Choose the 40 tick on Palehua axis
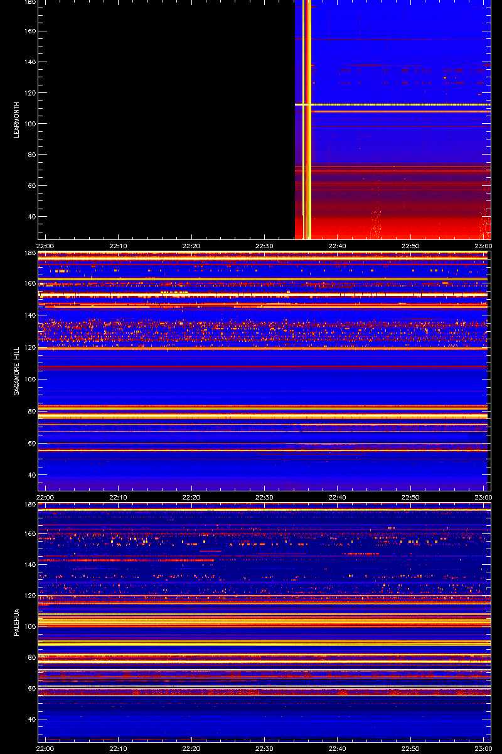Image resolution: width=502 pixels, height=754 pixels. (31, 719)
